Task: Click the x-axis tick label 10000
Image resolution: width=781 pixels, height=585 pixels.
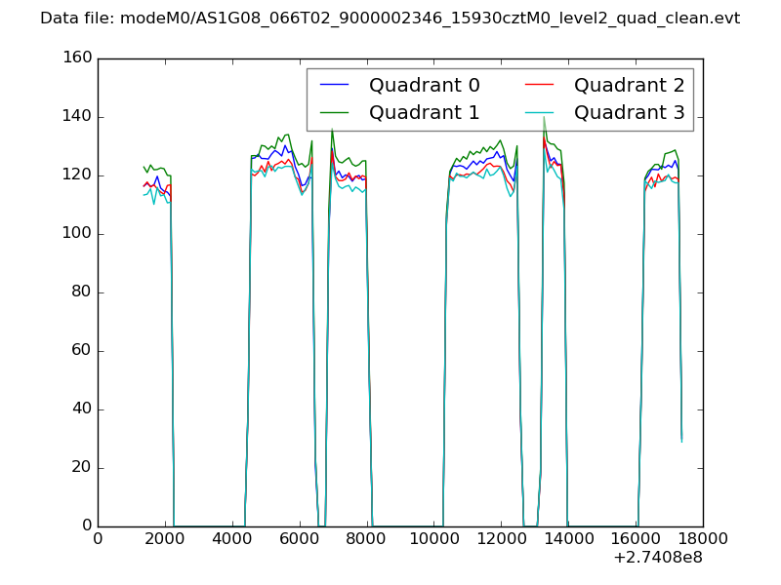Action: pyautogui.click(x=434, y=539)
